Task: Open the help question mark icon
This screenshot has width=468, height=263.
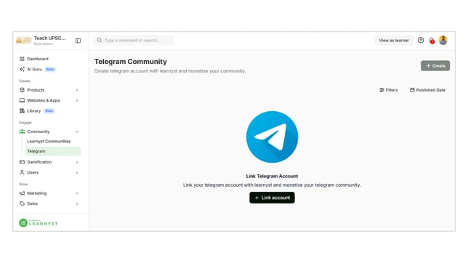Action: (x=421, y=40)
